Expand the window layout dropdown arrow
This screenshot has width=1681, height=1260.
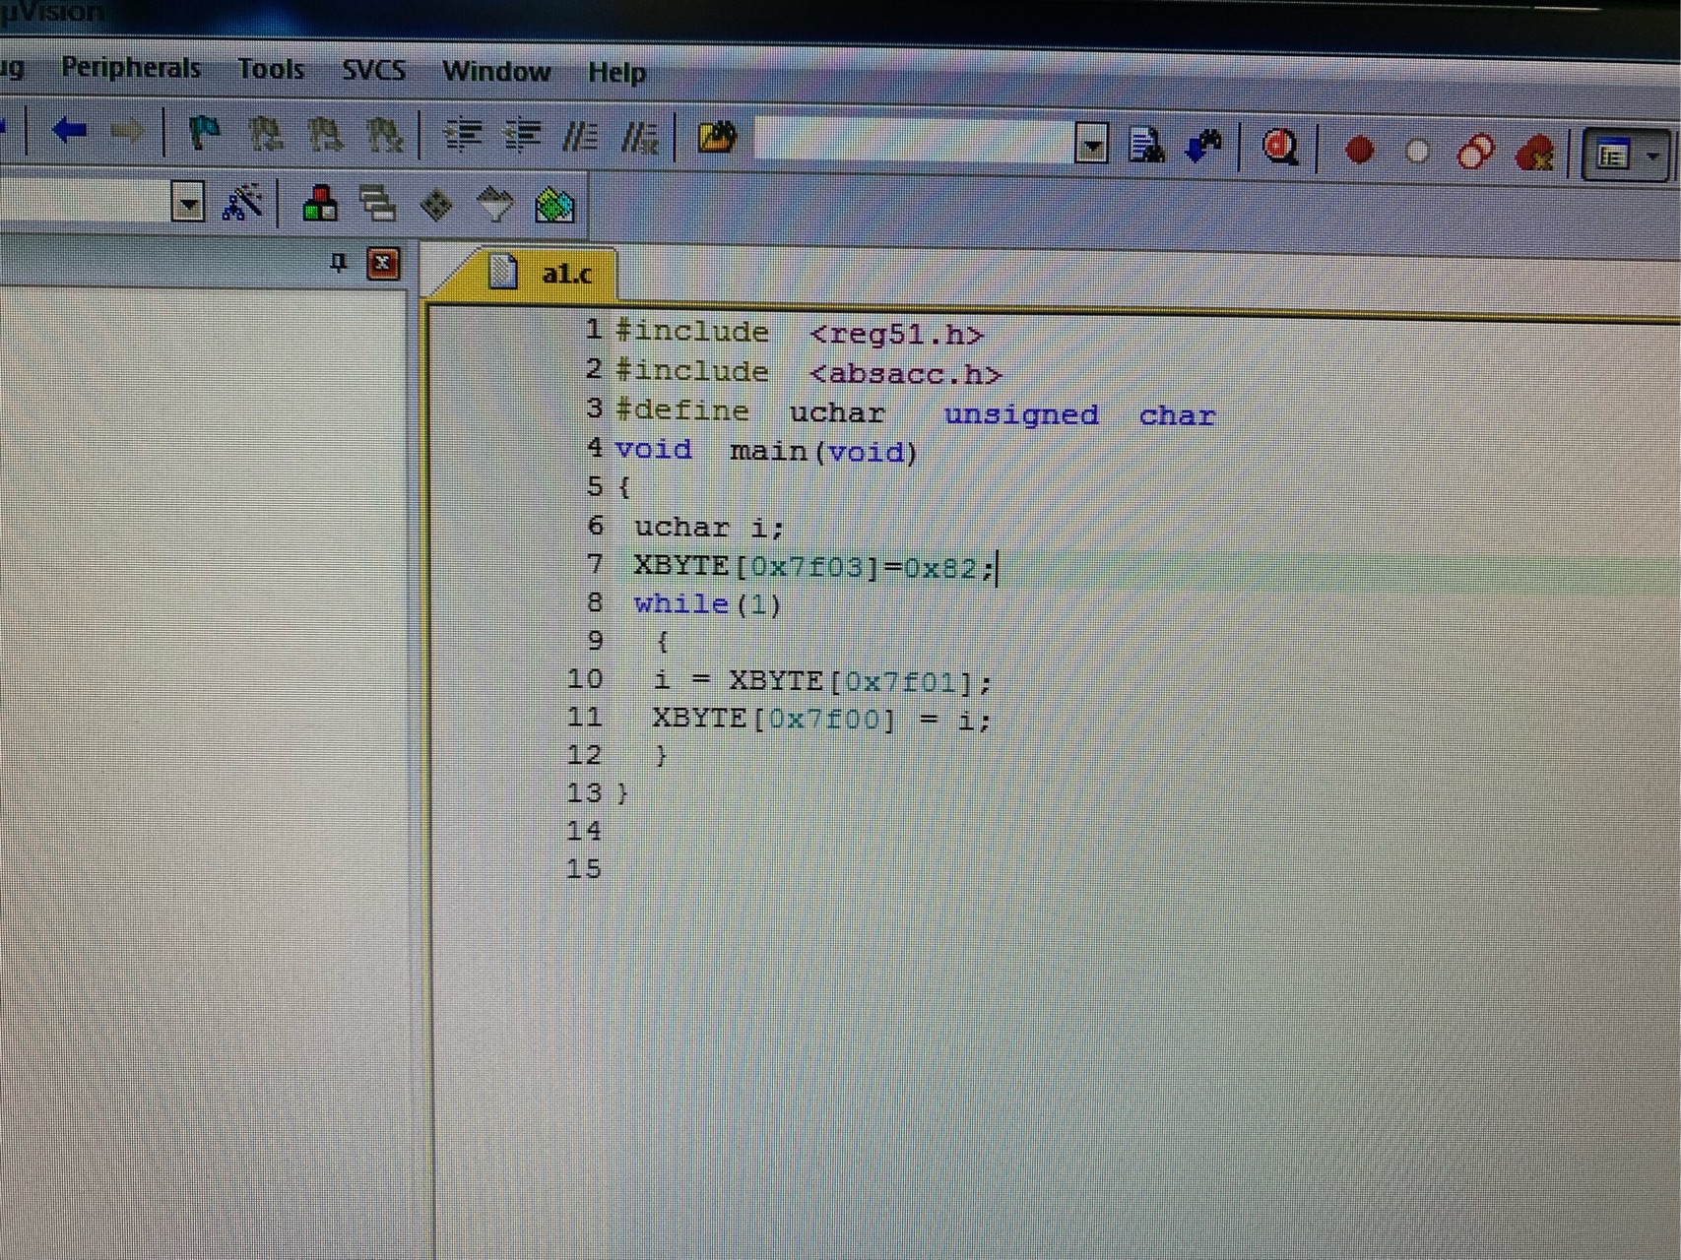[x=1653, y=157]
